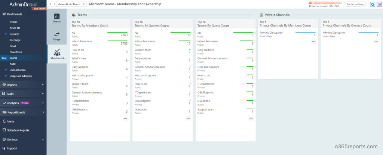Screen dimensions: 383x155
Task: Open more options for Private Channels By Owners Count
Action: coord(376,42)
